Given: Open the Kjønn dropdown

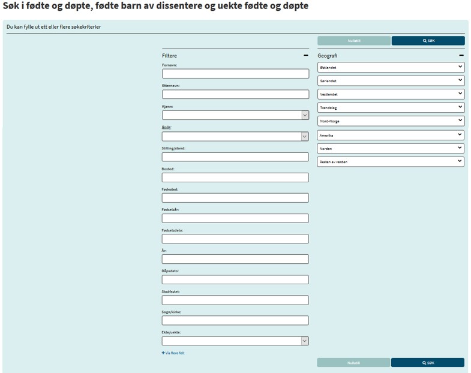Looking at the screenshot, I should (x=235, y=115).
